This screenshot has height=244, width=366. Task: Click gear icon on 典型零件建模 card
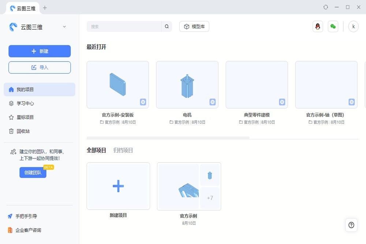[282, 102]
